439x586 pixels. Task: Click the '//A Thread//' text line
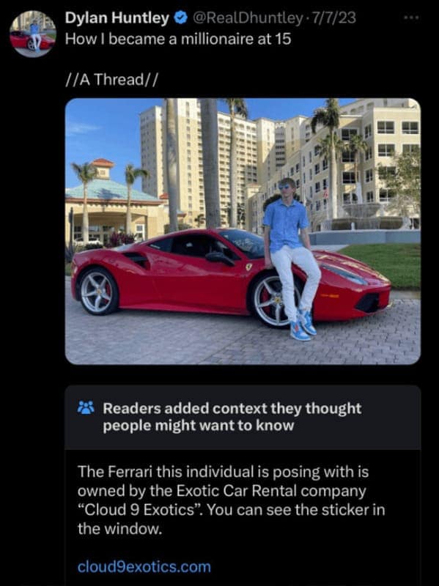click(x=112, y=79)
